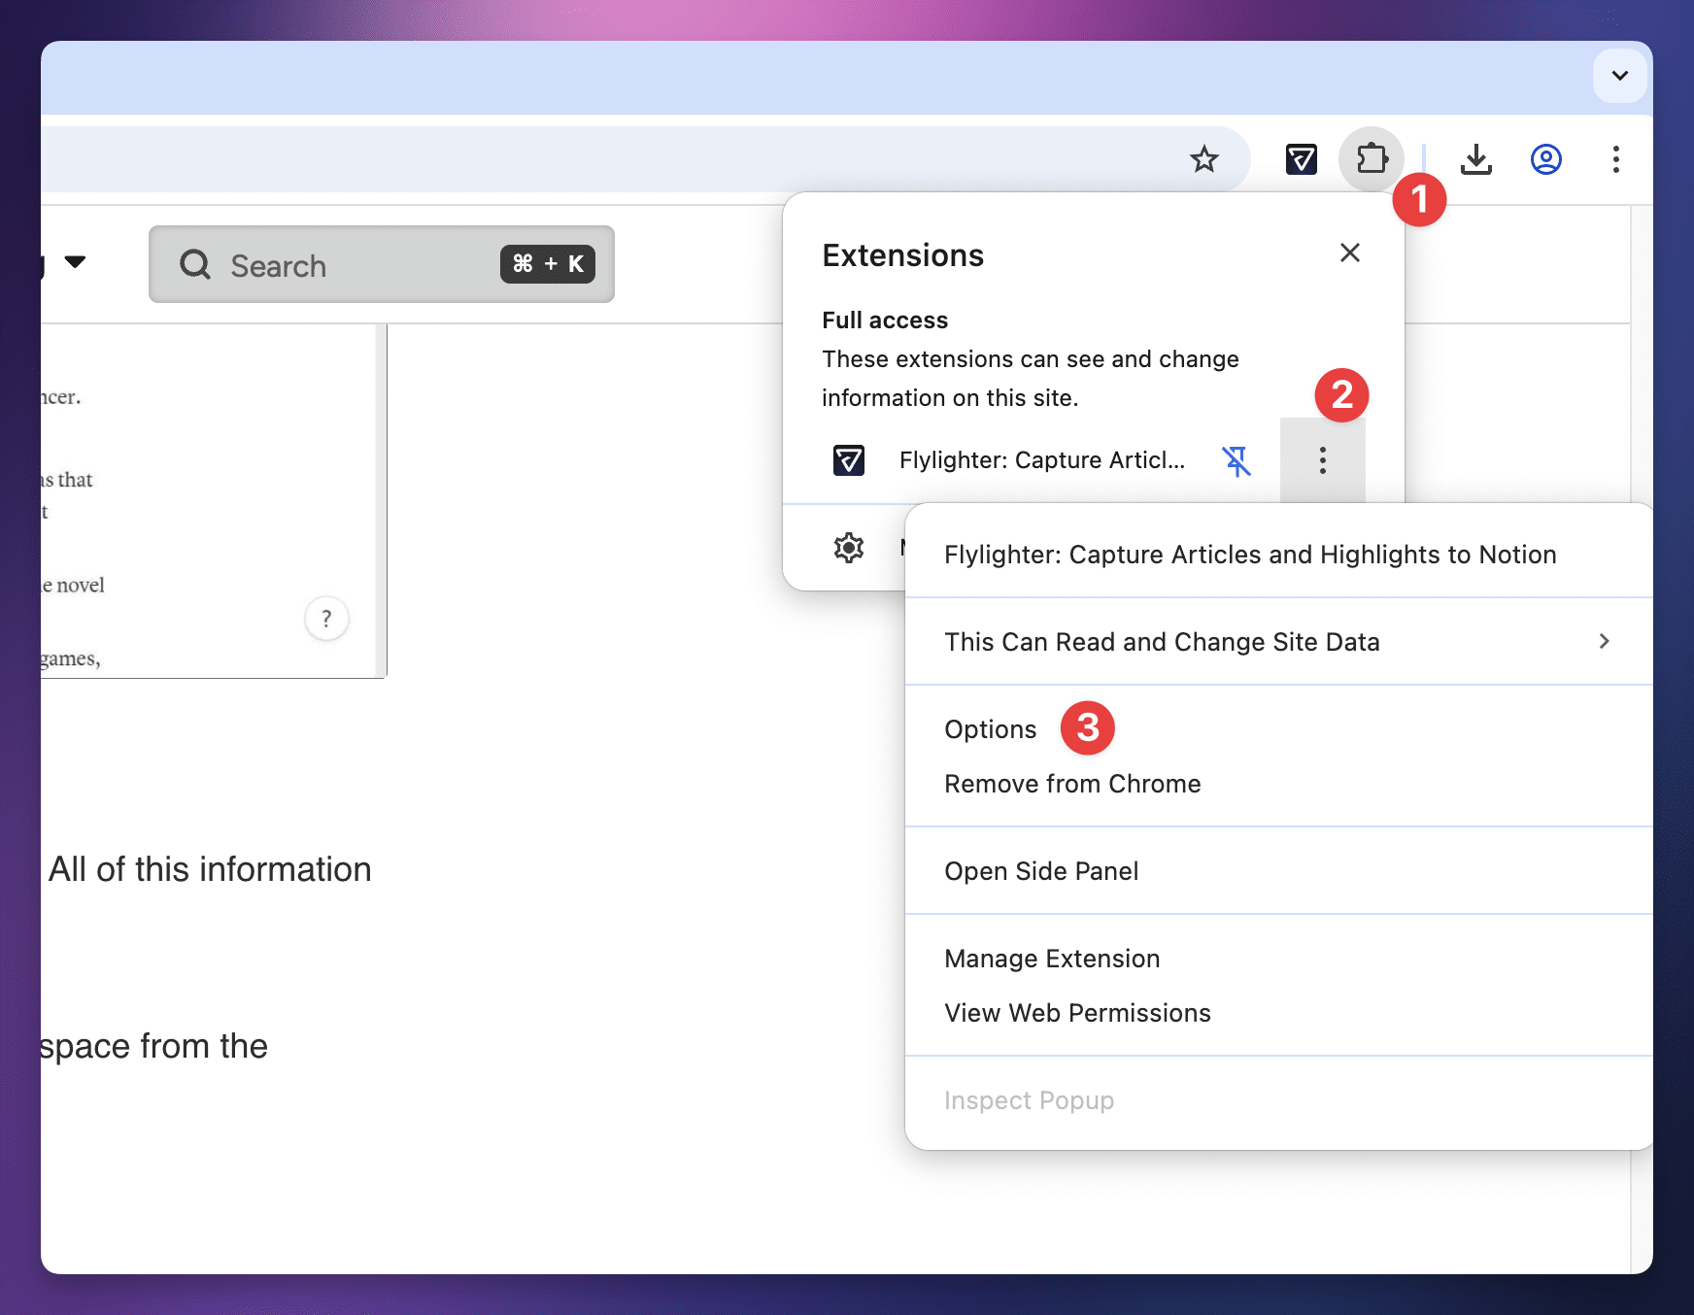Choose Remove from Chrome

[x=1072, y=784]
